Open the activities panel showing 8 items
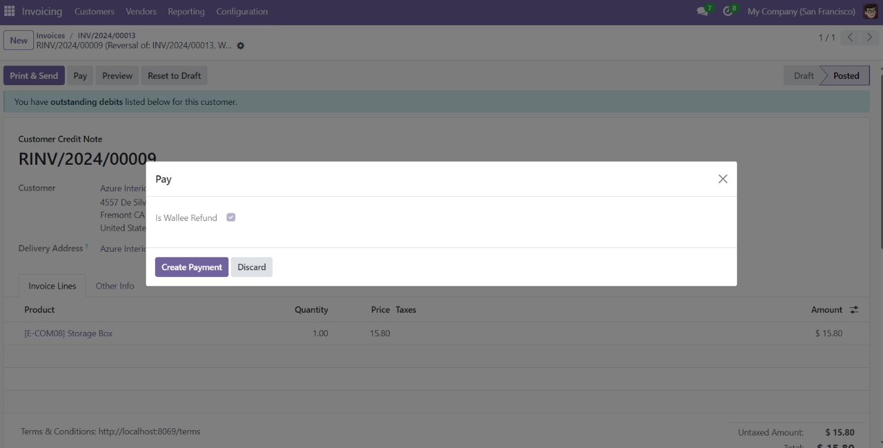883x448 pixels. pyautogui.click(x=727, y=11)
